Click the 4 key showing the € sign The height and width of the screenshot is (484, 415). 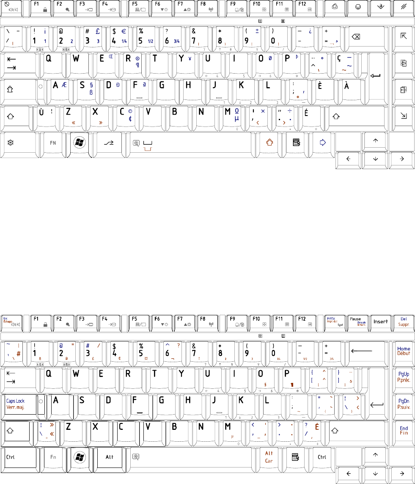coord(119,39)
